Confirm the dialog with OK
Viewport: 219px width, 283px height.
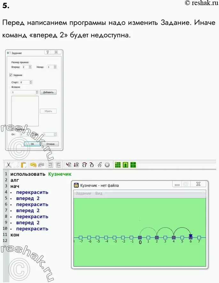(x=32, y=144)
